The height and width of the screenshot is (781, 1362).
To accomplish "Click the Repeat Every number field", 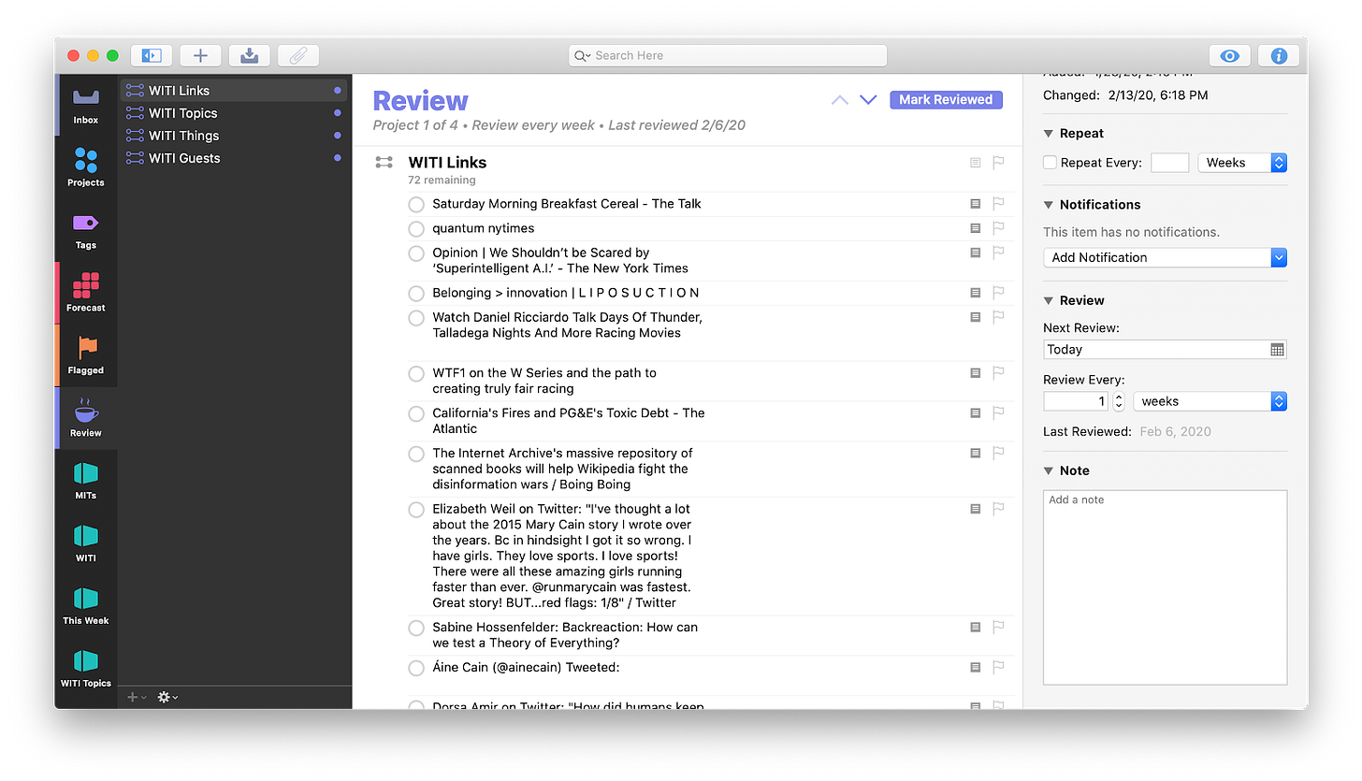I will coord(1169,163).
